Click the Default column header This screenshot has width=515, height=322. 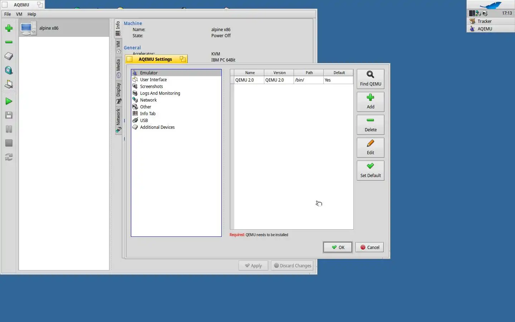[x=339, y=73]
